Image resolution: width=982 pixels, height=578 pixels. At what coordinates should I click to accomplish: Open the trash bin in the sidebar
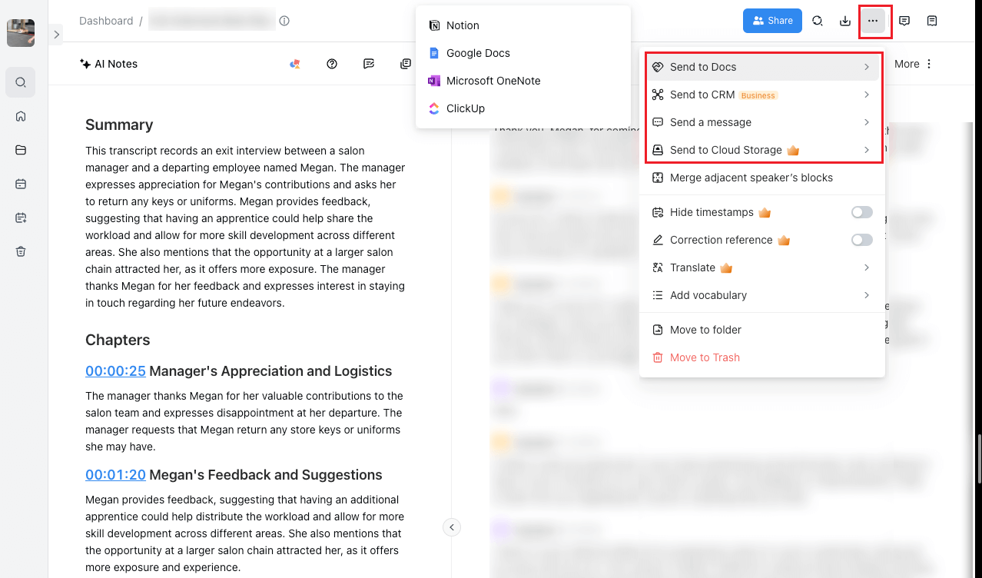click(x=21, y=251)
